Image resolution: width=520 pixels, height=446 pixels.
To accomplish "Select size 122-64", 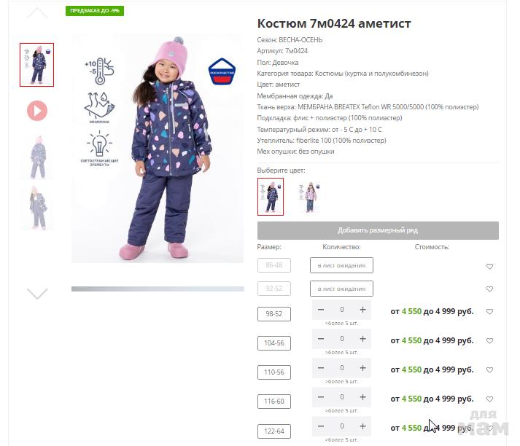I will click(274, 431).
